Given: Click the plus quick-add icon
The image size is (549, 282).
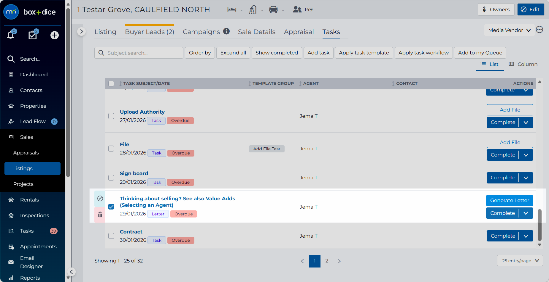Looking at the screenshot, I should point(55,35).
